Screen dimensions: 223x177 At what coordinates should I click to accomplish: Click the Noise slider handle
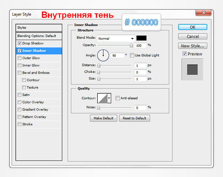point(98,108)
